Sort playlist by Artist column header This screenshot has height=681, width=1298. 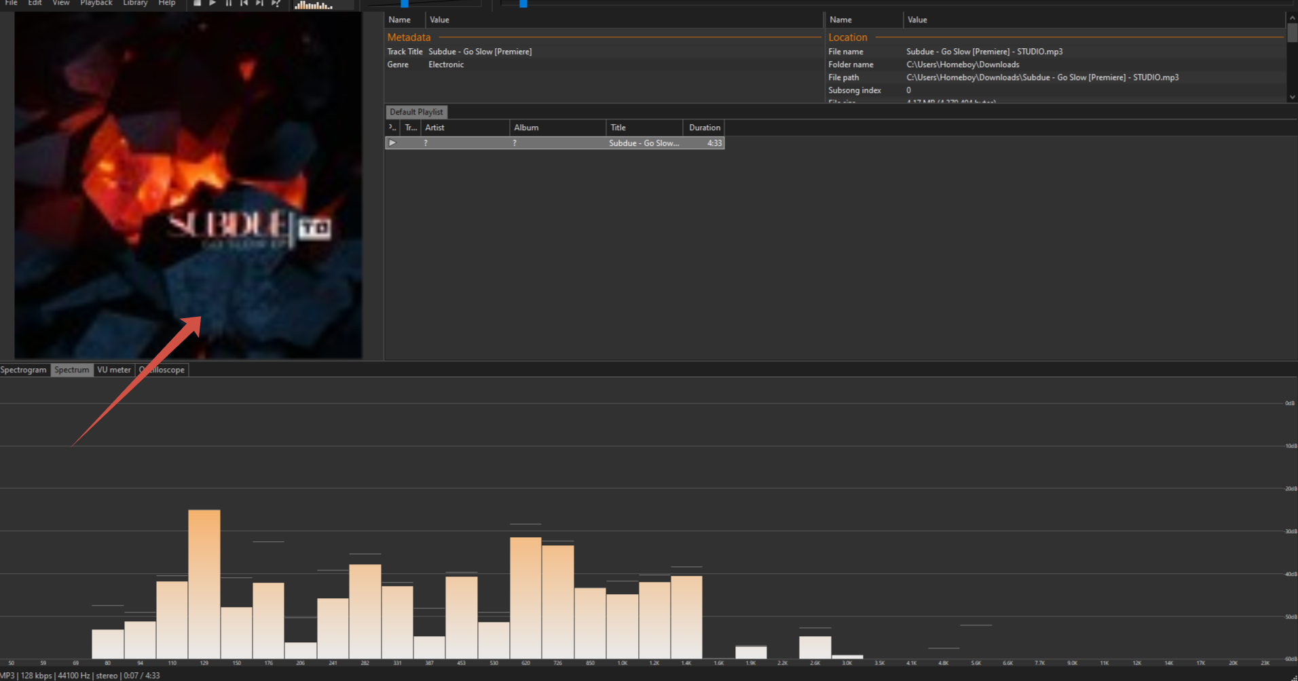[x=464, y=128]
